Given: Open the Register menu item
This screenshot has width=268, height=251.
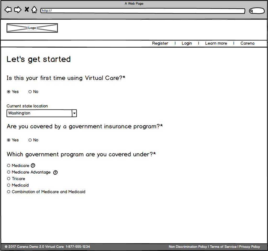Looking at the screenshot, I should pos(160,43).
